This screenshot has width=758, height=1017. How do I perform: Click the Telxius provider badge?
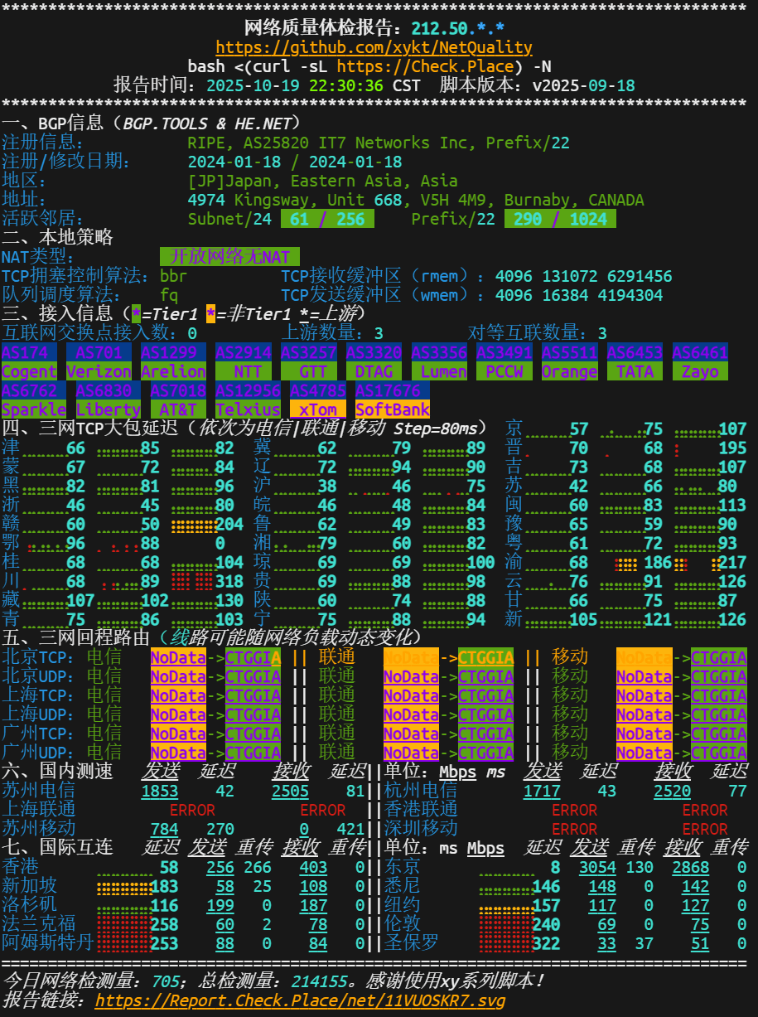pos(249,409)
